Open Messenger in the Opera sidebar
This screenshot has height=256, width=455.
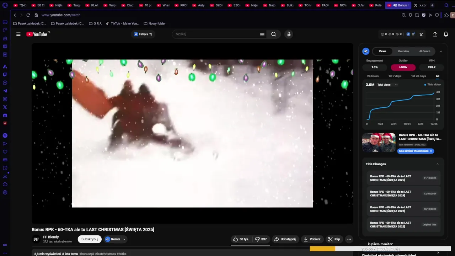click(x=5, y=83)
